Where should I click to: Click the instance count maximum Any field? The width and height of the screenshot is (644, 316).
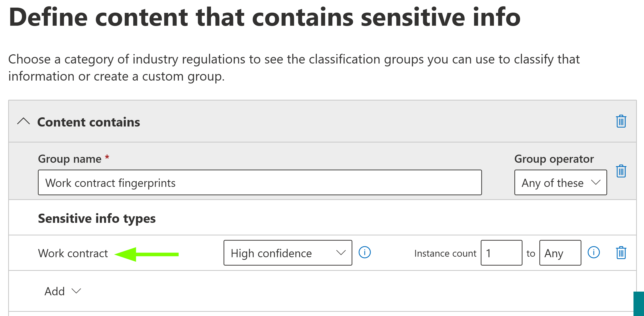(x=560, y=253)
